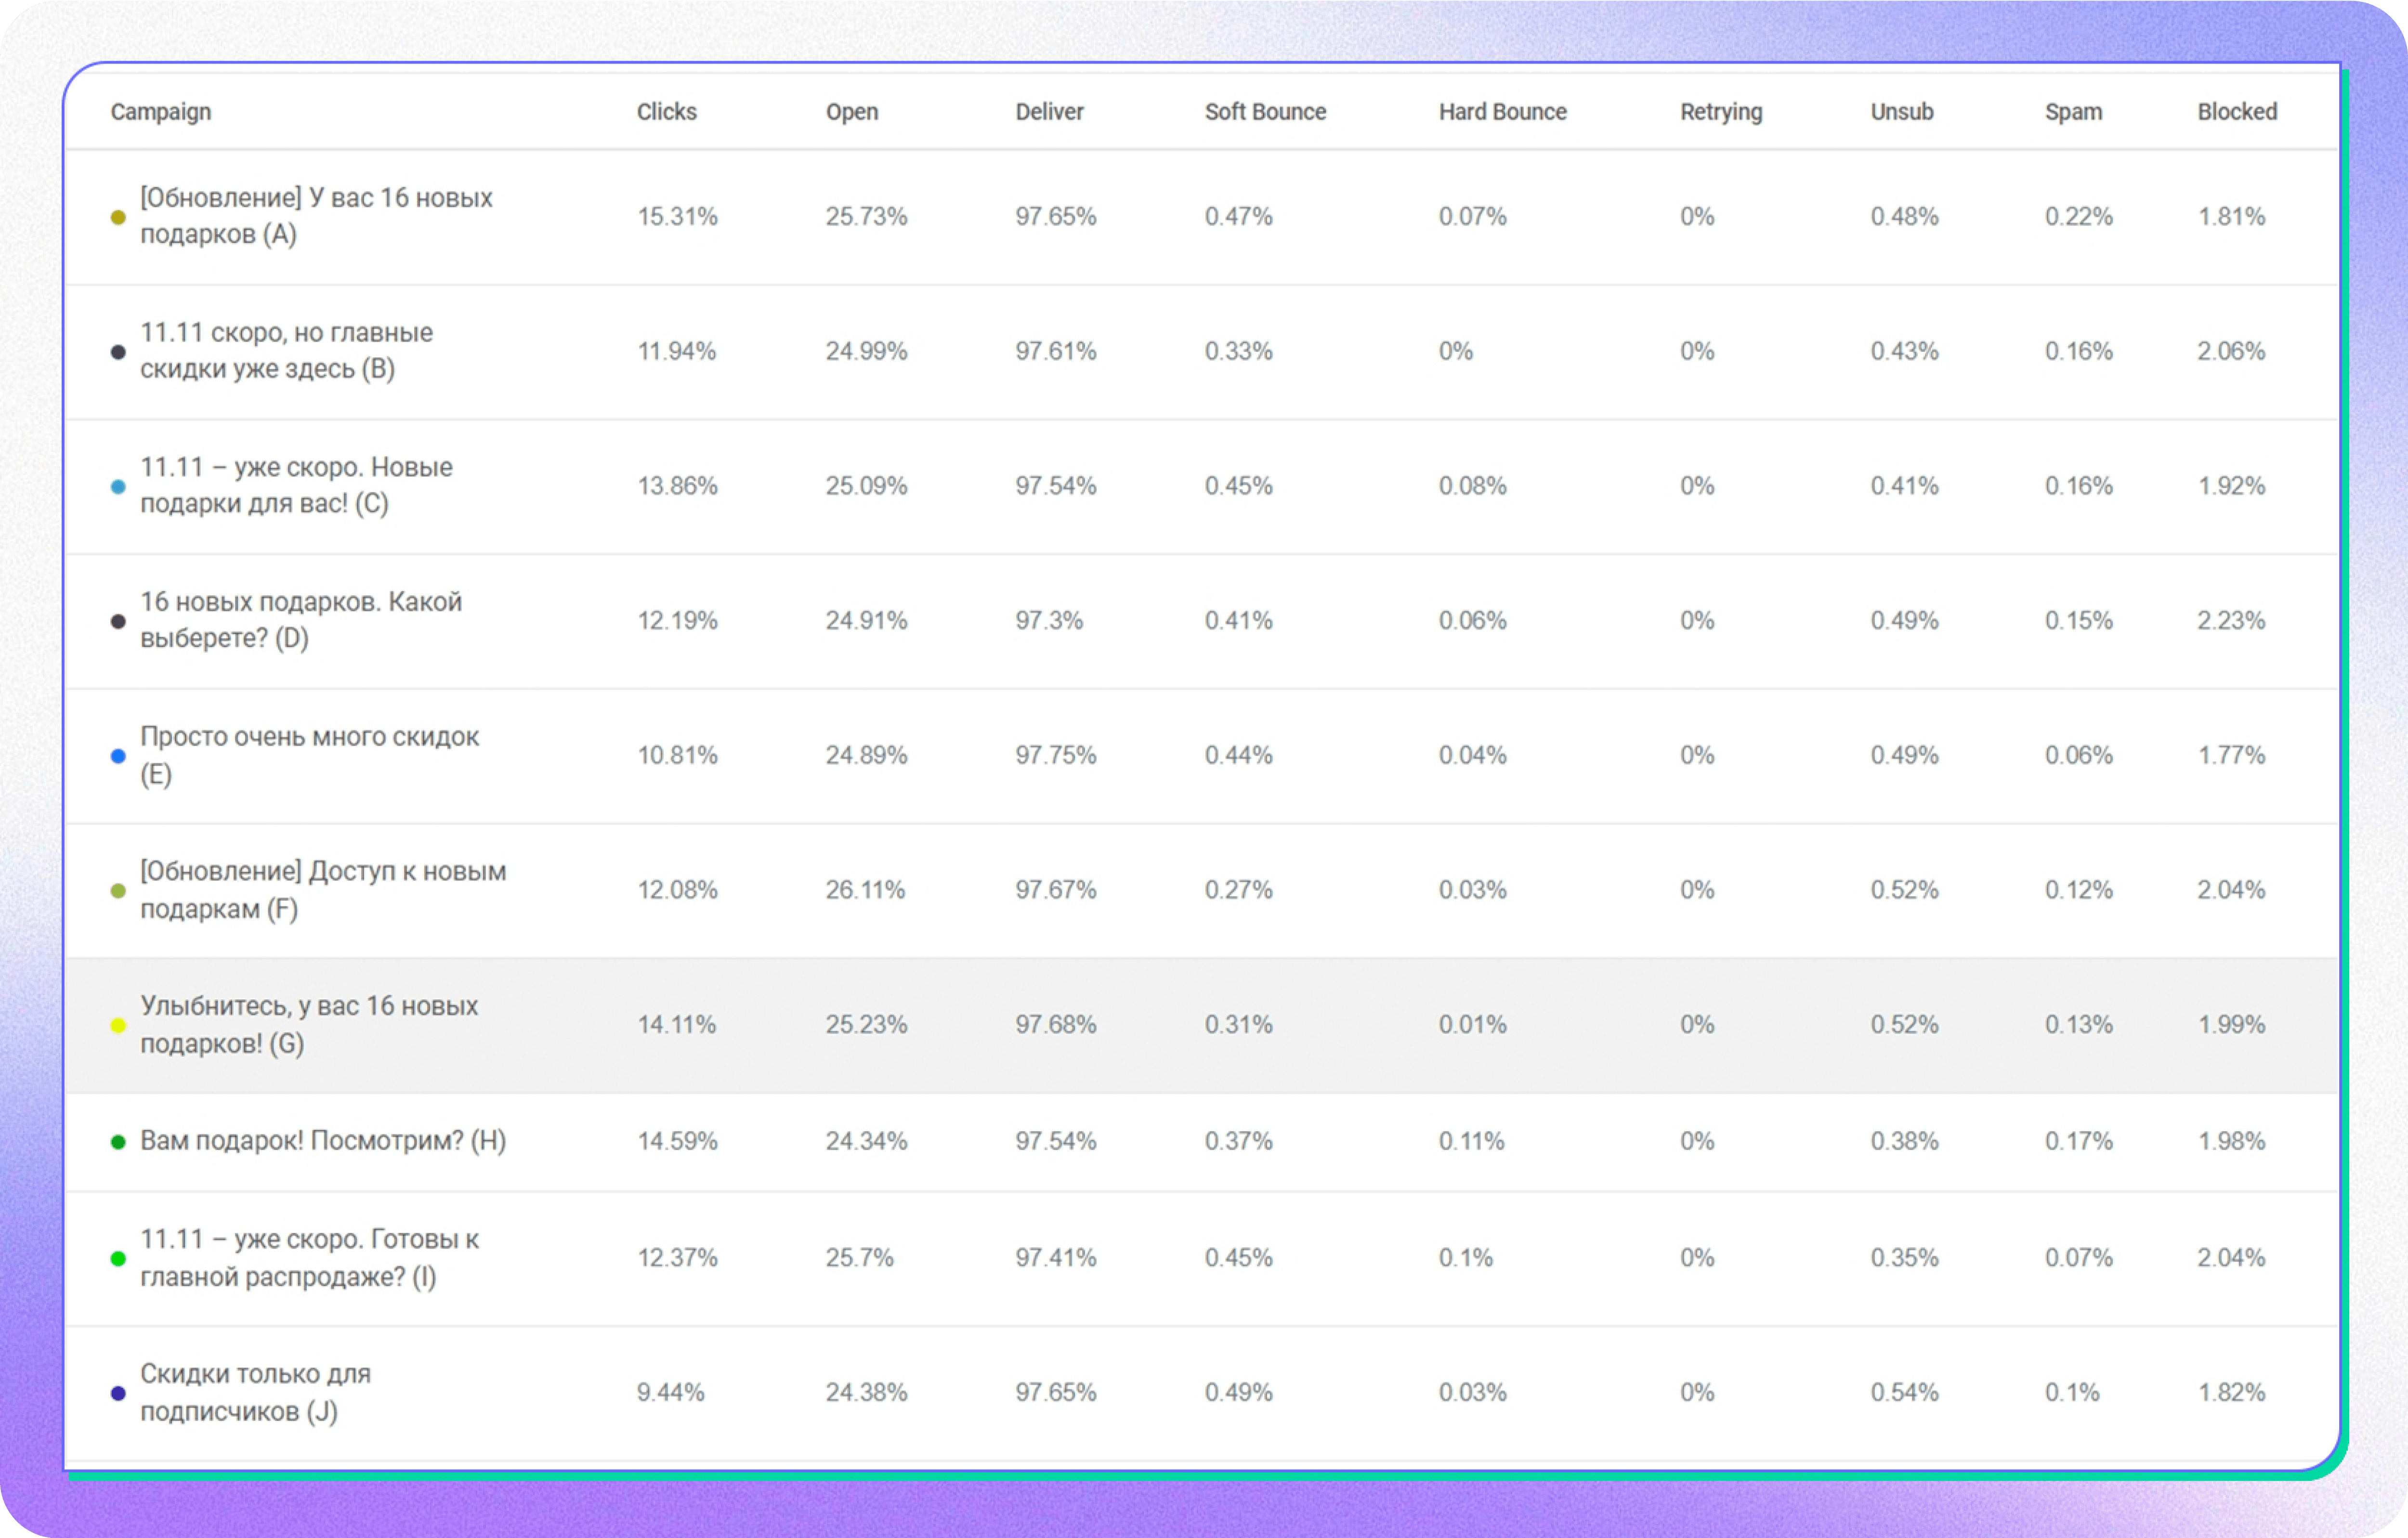Click the indigo dot beside campaign (J)

point(118,1393)
